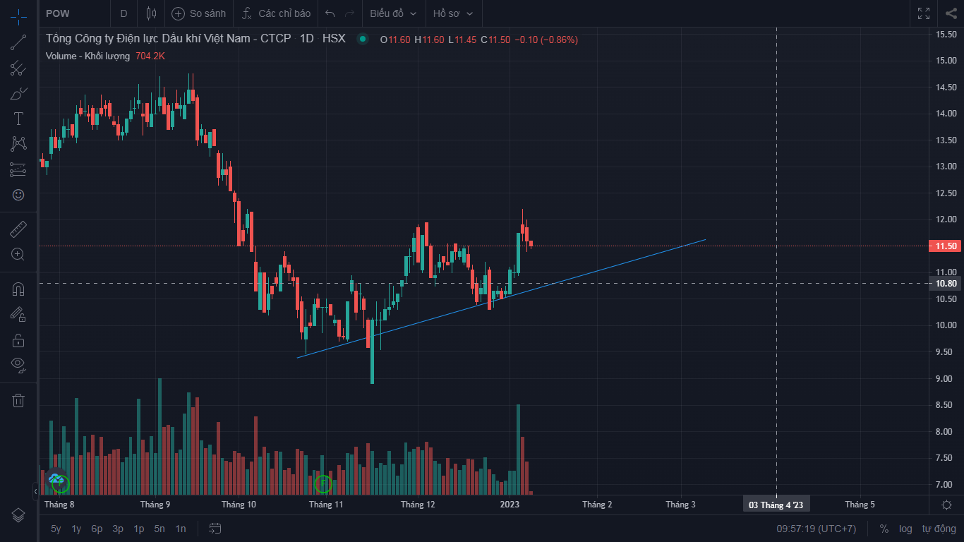Open the candlestick chart type selector
Screen dimensions: 964x542
pos(150,13)
